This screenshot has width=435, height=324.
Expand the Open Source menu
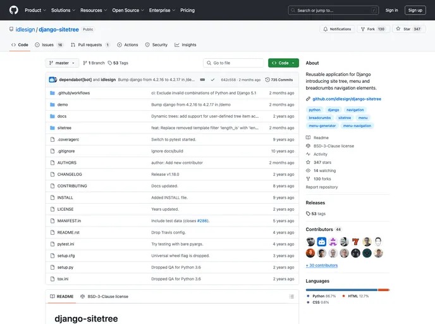pos(128,10)
